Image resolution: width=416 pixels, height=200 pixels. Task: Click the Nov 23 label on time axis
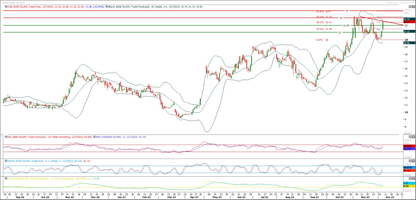click(365, 197)
